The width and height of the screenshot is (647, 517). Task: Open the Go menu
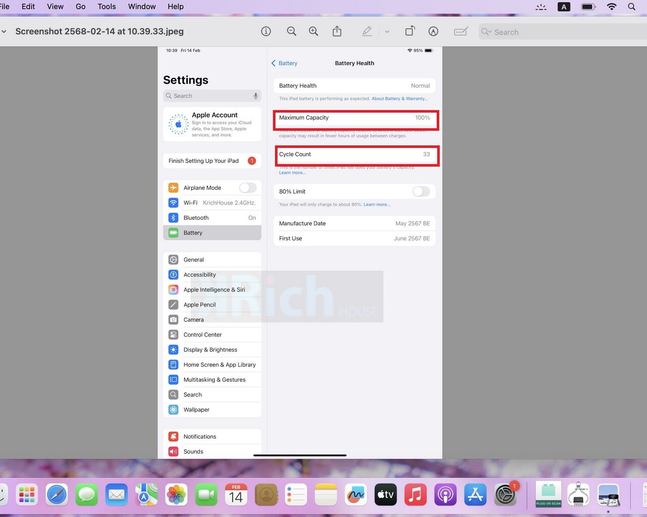pyautogui.click(x=80, y=7)
